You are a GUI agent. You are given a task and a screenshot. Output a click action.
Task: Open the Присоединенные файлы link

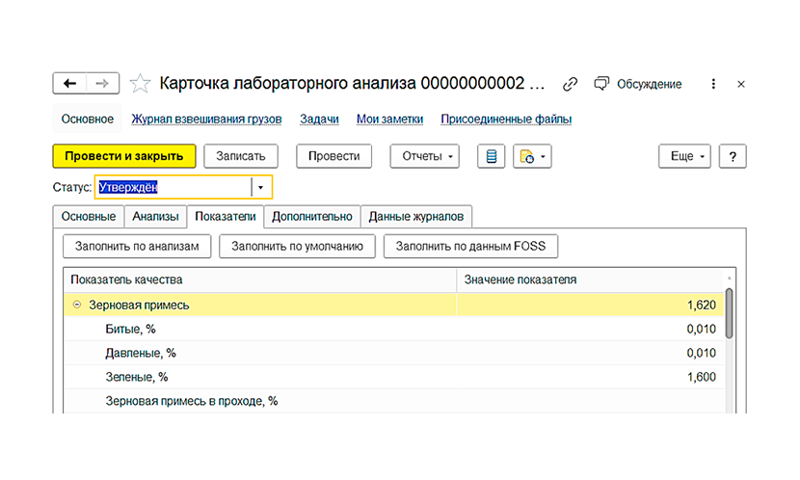506,119
